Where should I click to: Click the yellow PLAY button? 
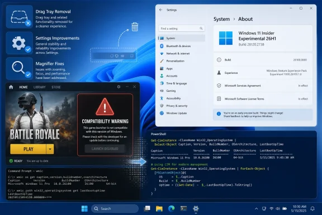(28, 149)
